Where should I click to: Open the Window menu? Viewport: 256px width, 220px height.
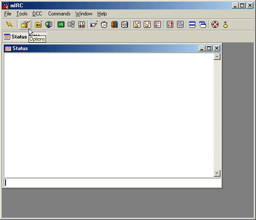(x=84, y=14)
